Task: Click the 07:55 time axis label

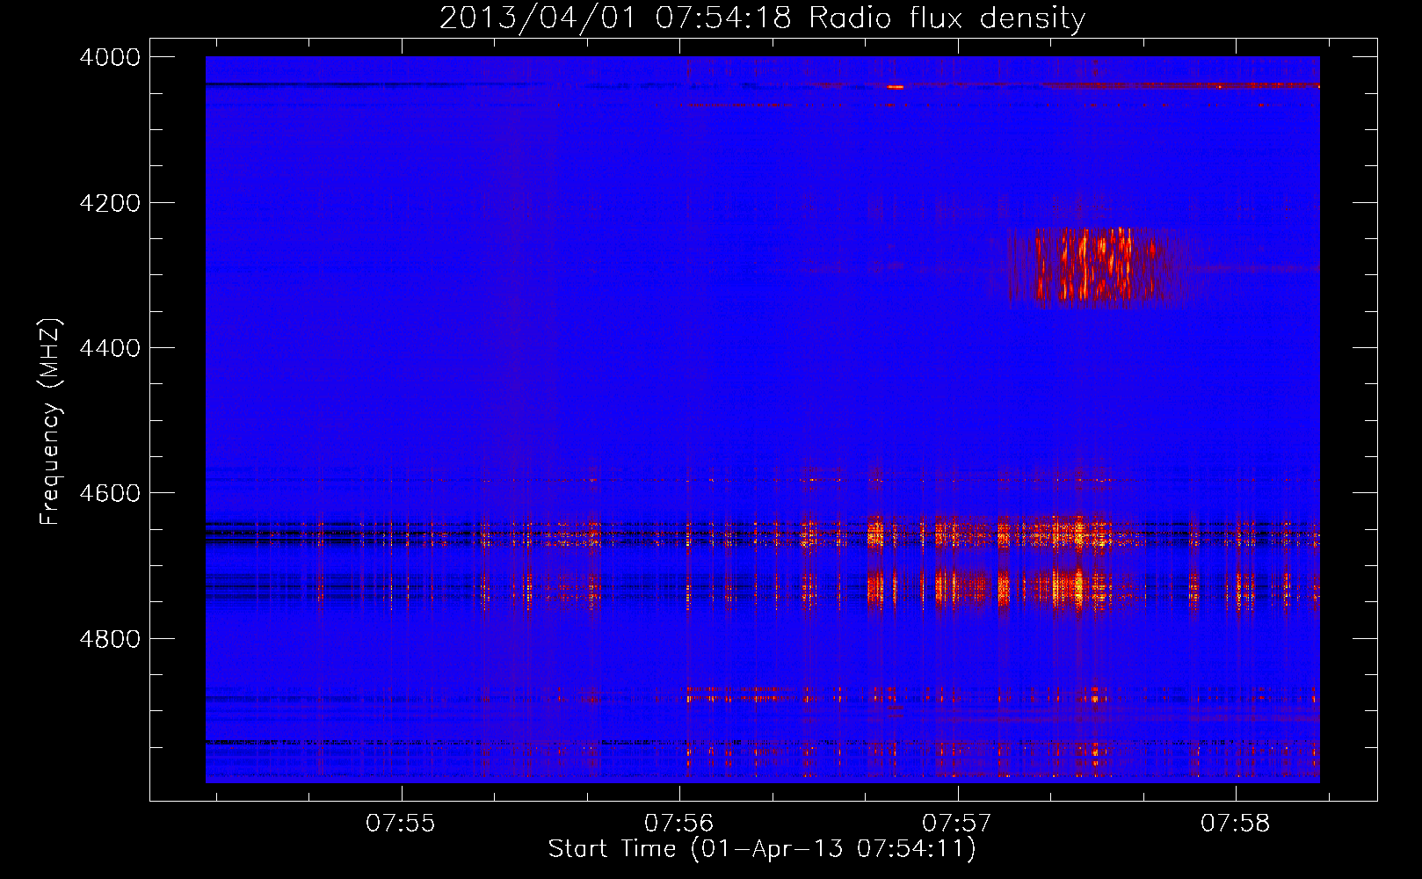Action: (401, 824)
